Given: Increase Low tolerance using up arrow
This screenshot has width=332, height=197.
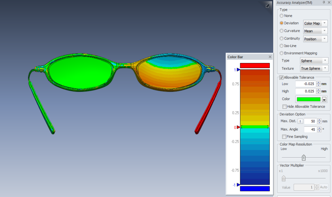Looking at the screenshot, I should pos(319,83).
